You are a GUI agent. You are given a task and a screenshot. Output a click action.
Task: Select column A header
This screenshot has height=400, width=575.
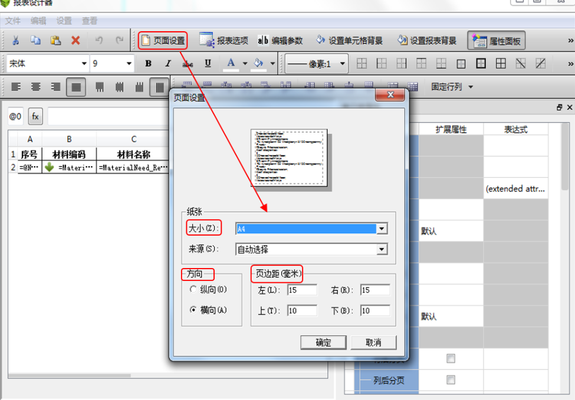29,139
